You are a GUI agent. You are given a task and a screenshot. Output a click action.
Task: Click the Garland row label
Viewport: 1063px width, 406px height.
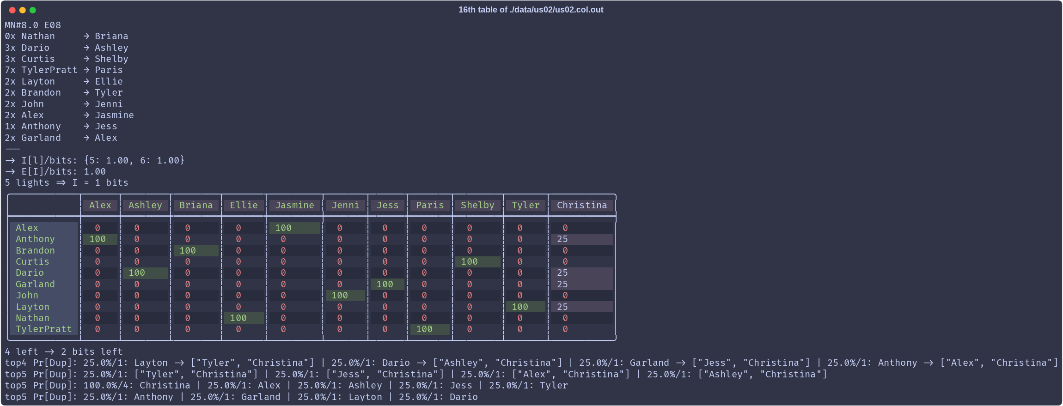pyautogui.click(x=44, y=284)
